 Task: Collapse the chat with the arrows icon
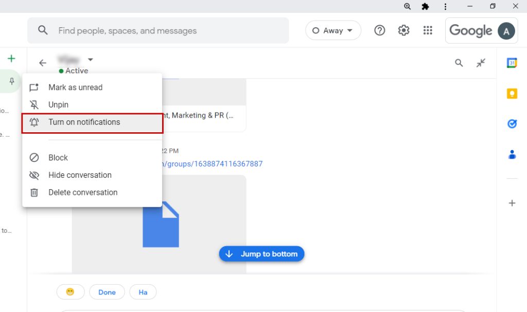(481, 63)
